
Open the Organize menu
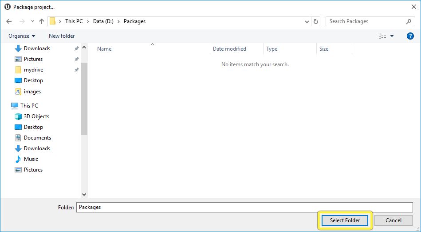(22, 36)
